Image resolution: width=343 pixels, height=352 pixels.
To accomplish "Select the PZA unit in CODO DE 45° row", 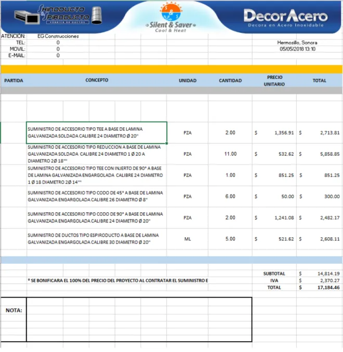I will point(188,197).
